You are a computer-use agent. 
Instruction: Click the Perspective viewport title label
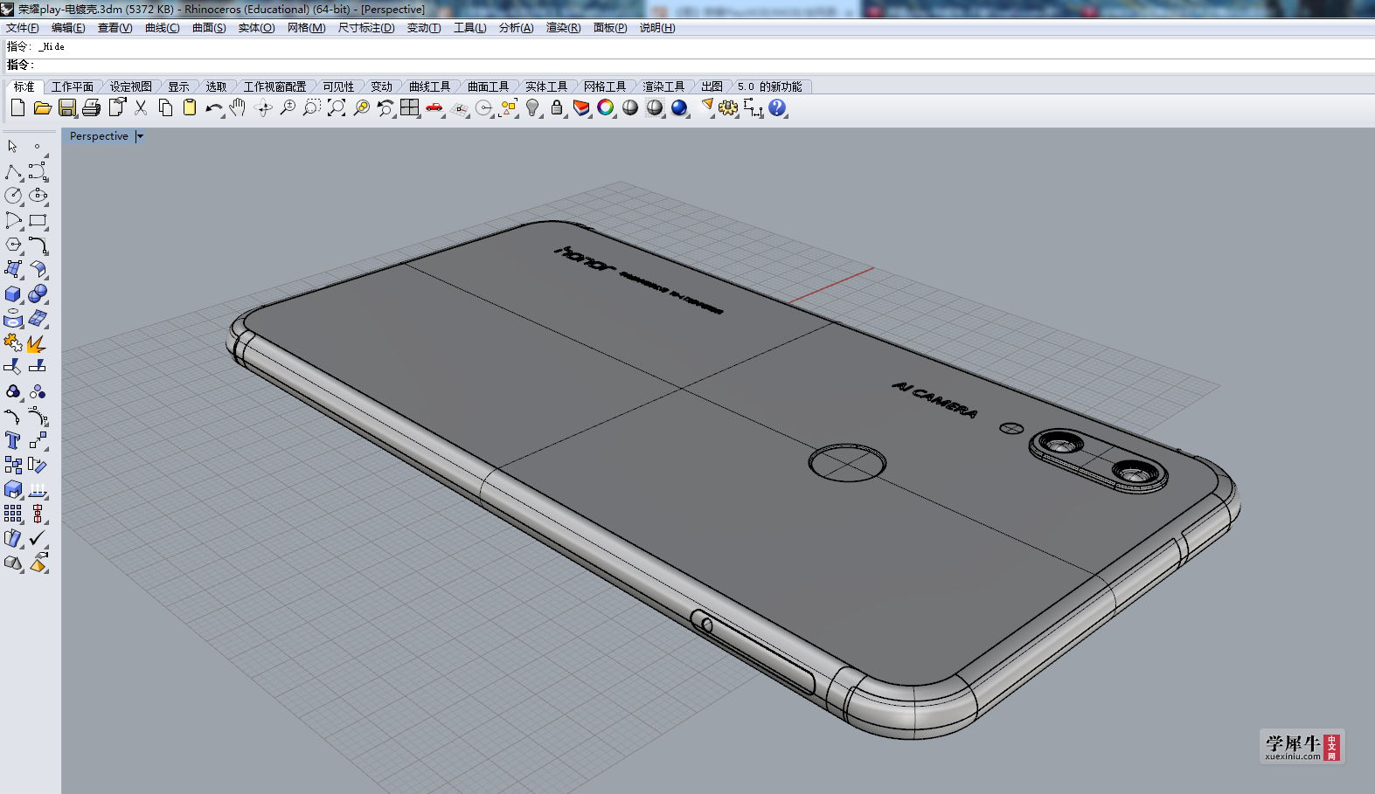point(99,136)
